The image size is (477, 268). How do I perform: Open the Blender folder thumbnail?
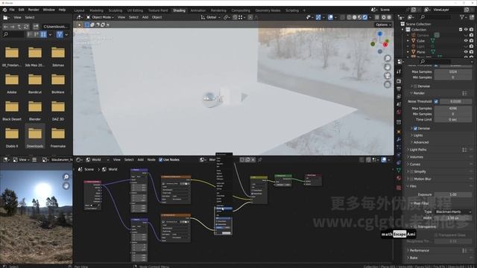pyautogui.click(x=35, y=109)
